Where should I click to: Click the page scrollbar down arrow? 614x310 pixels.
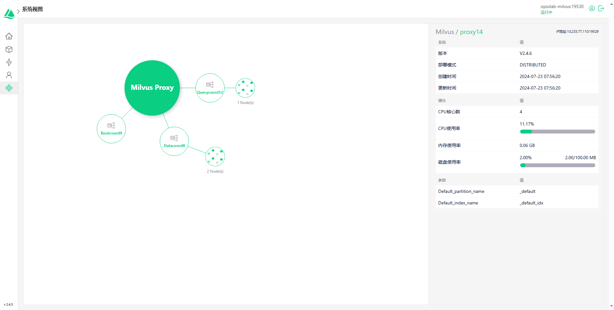coord(611,306)
